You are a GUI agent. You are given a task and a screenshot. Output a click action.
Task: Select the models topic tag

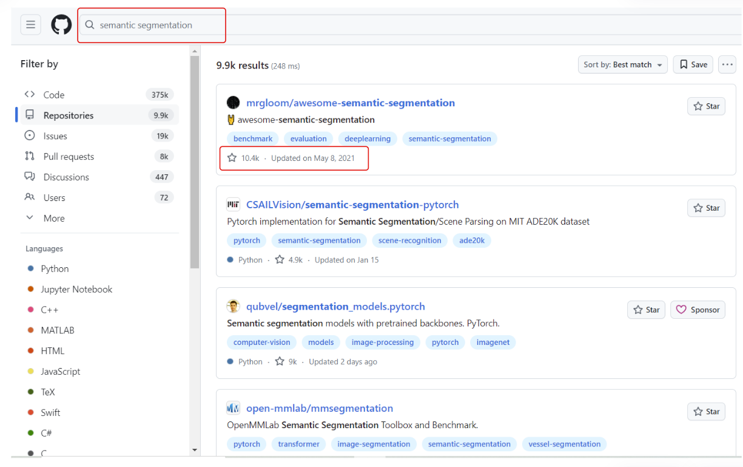click(321, 343)
